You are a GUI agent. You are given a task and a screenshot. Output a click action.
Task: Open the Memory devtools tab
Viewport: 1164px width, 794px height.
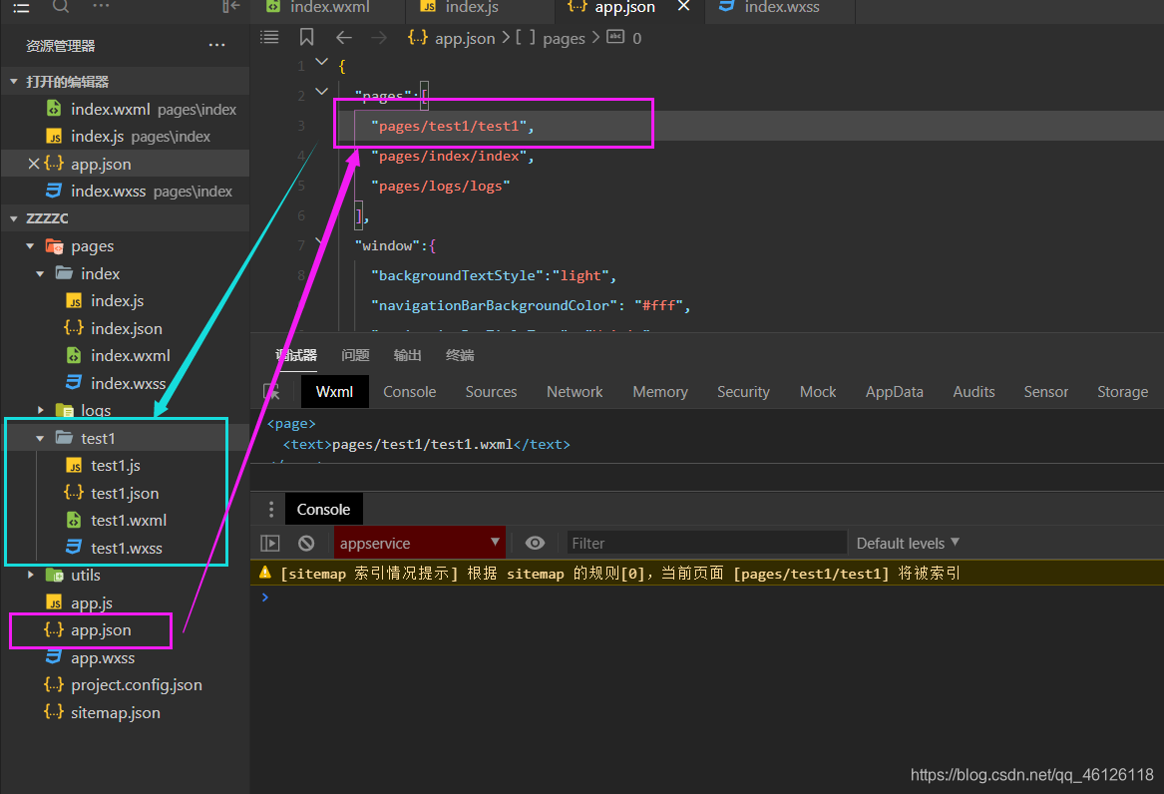pos(660,392)
